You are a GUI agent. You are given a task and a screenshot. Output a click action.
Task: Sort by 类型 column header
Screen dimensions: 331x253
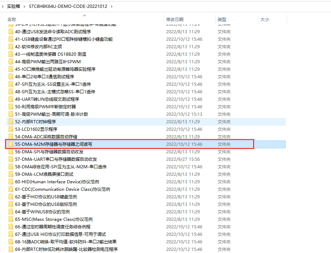[x=222, y=19]
